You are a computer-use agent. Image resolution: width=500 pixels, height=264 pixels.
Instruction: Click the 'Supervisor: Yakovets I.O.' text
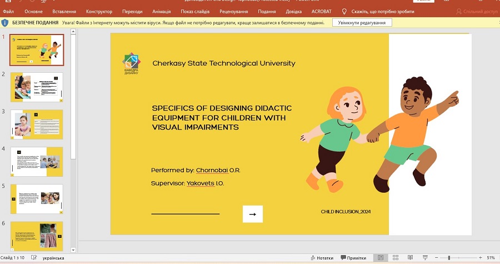pyautogui.click(x=188, y=183)
